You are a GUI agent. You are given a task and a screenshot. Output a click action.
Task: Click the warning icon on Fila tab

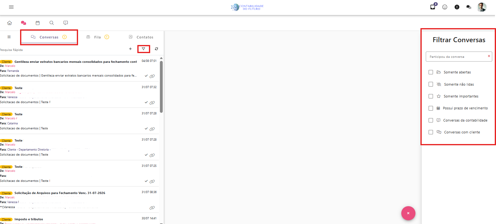click(x=107, y=37)
